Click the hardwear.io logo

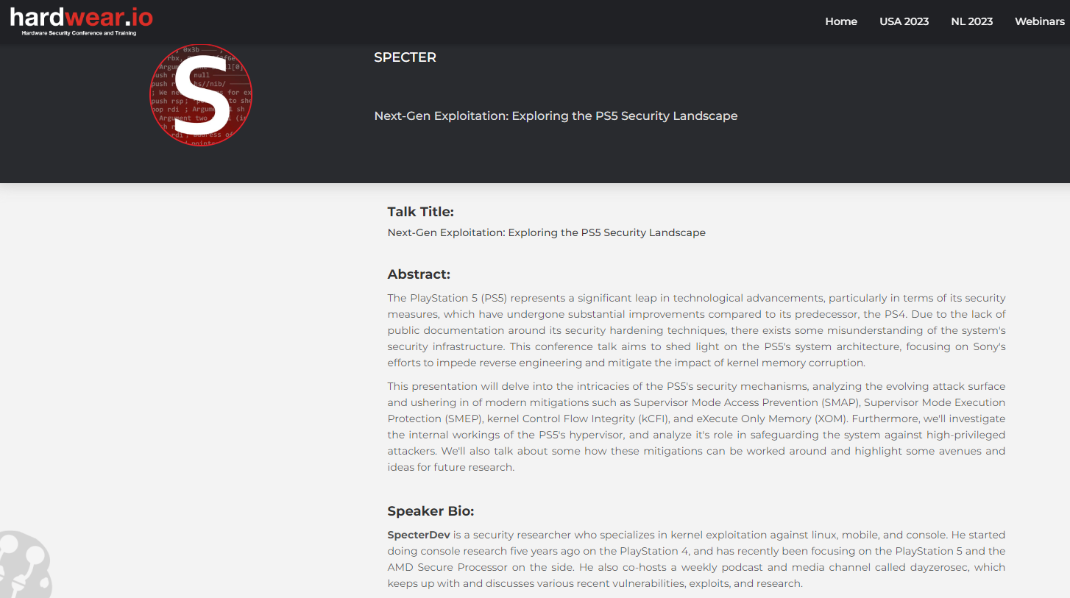[81, 16]
